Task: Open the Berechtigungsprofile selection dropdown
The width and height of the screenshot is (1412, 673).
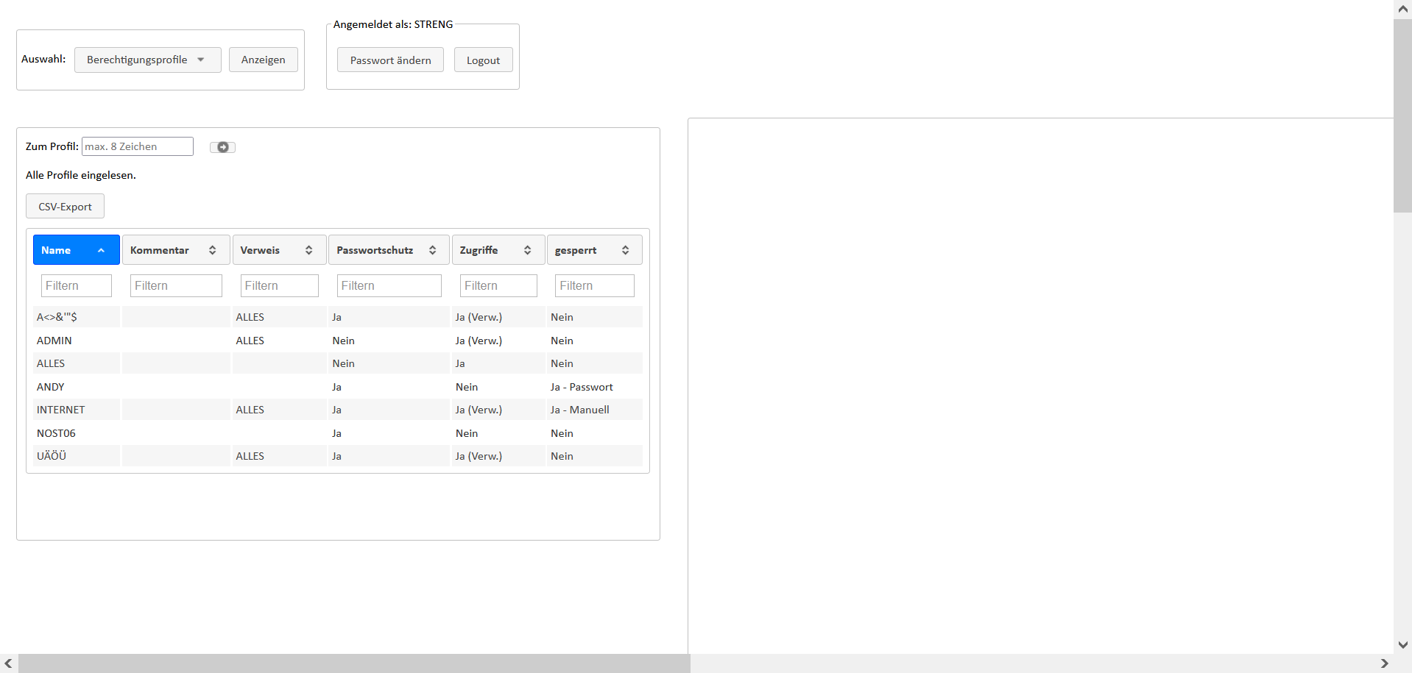Action: (x=147, y=60)
